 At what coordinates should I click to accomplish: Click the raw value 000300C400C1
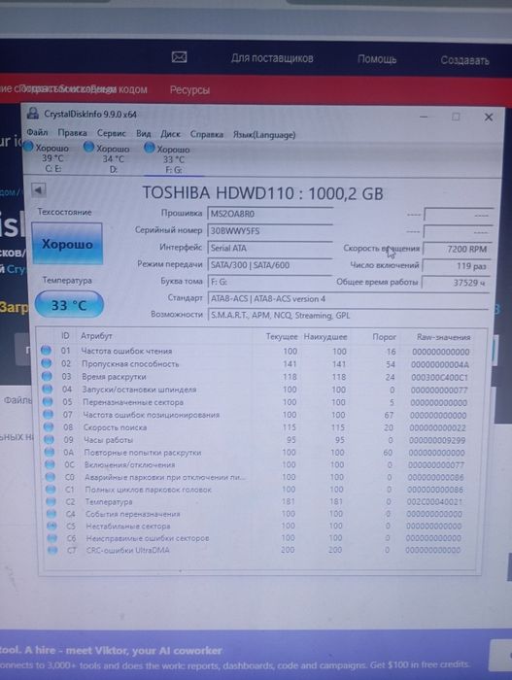[439, 378]
